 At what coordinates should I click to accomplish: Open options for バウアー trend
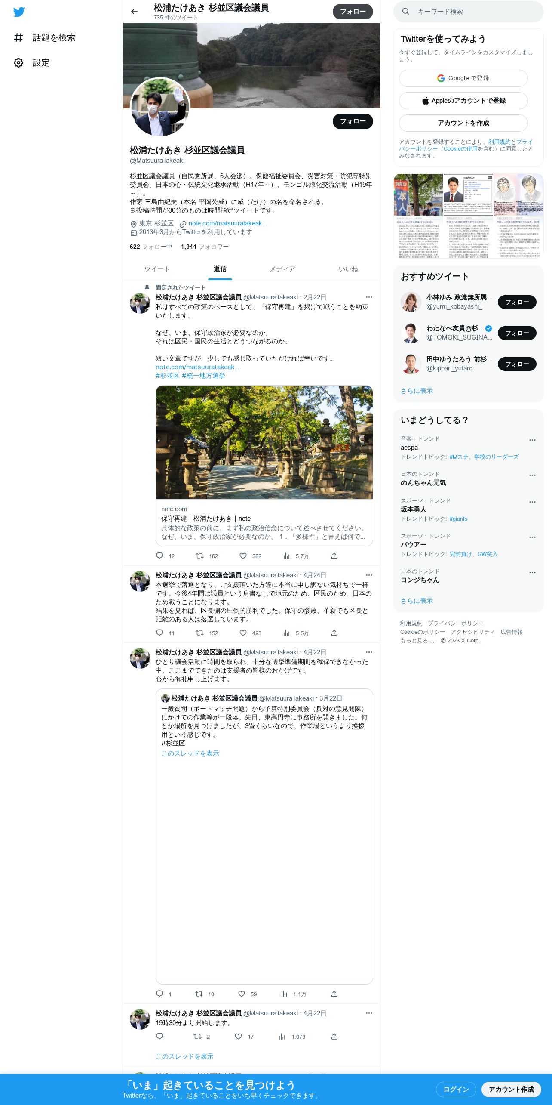coord(532,537)
